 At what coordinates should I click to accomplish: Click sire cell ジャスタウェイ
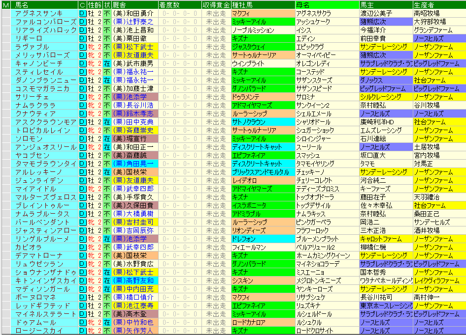263,47
